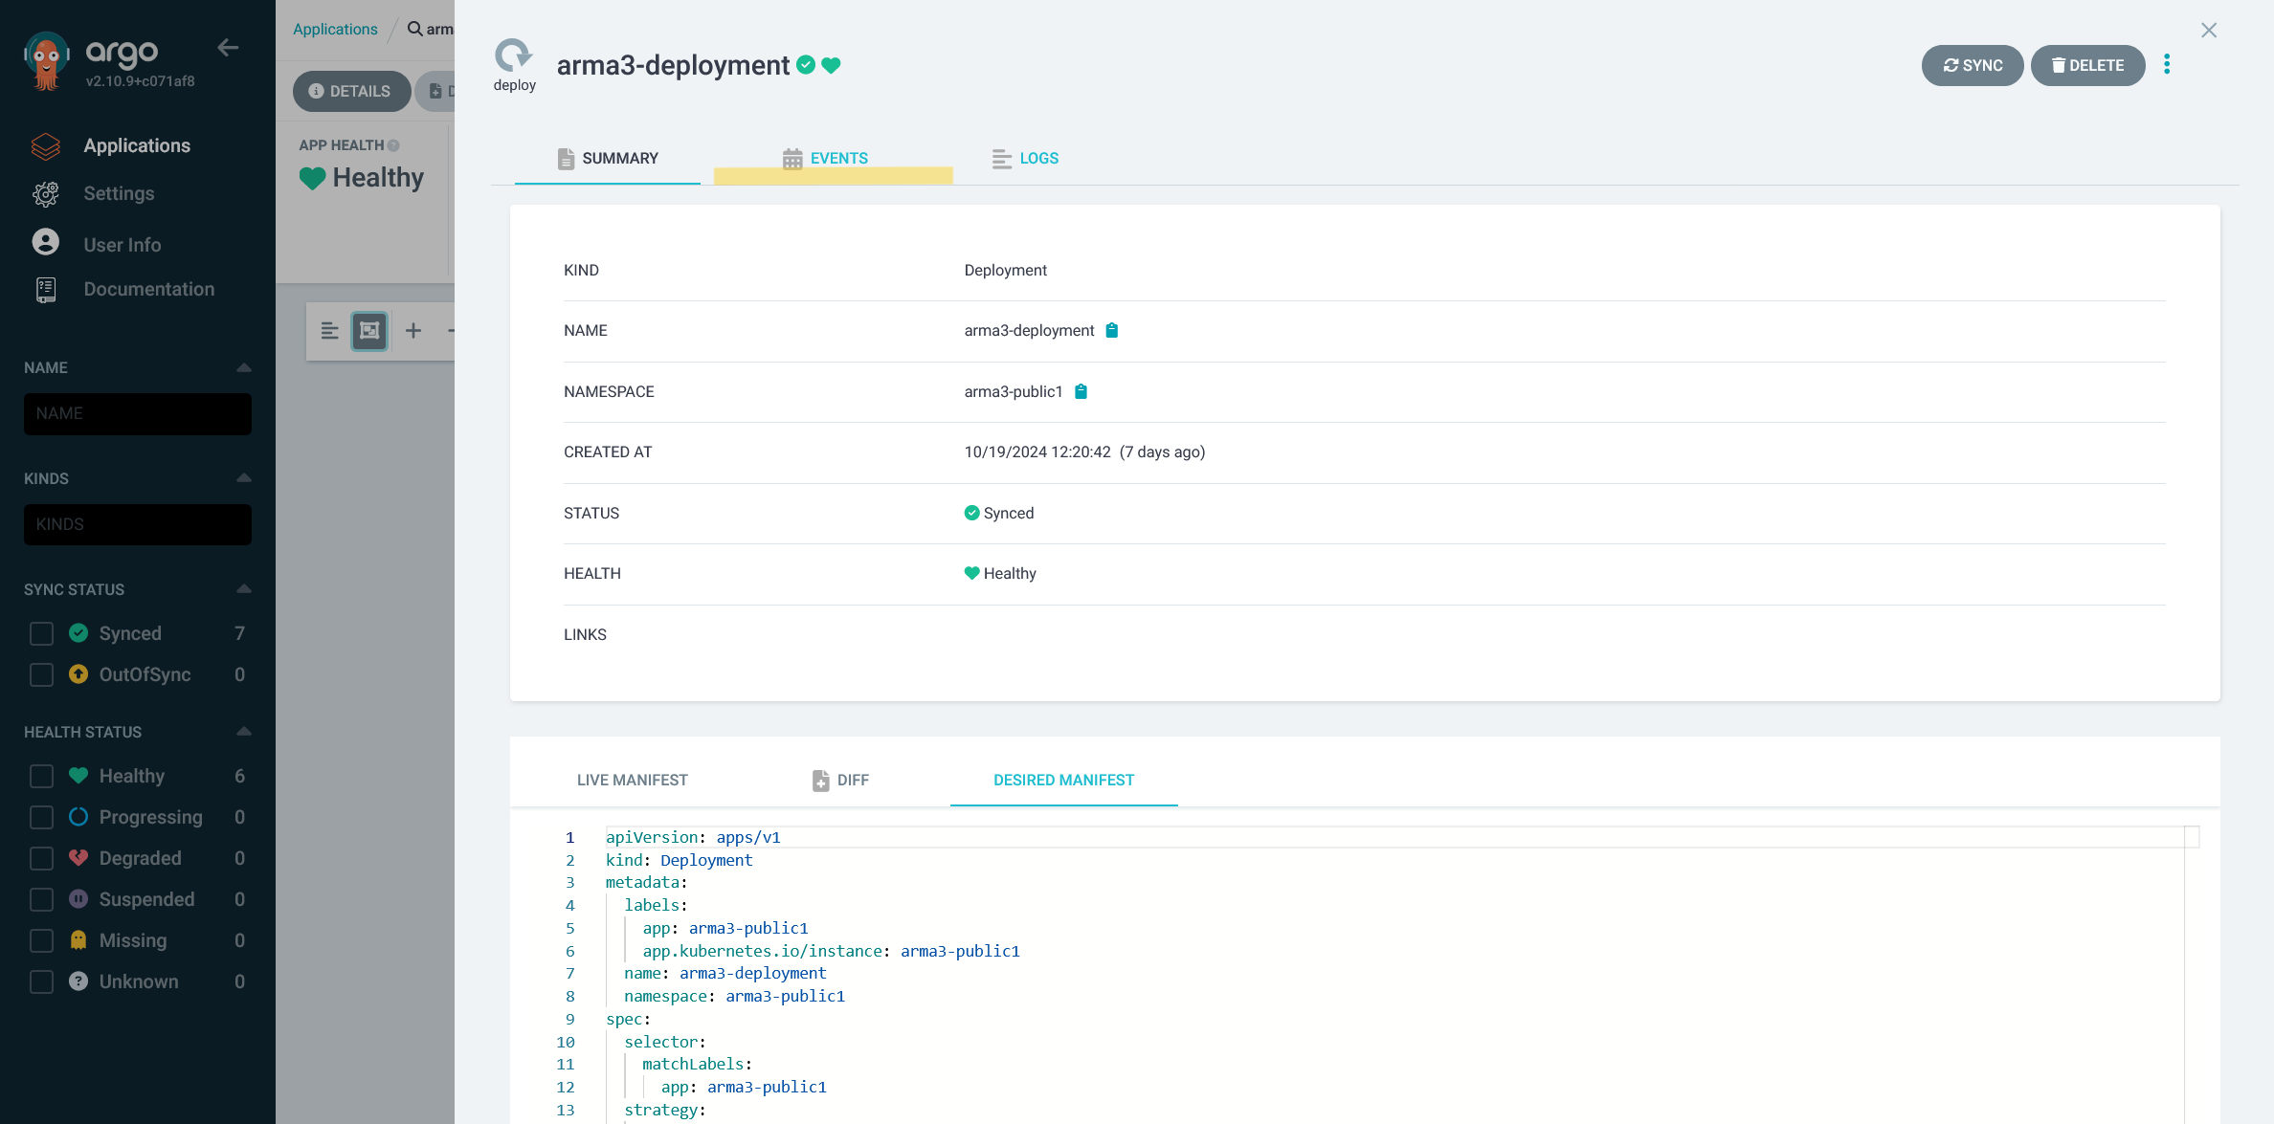Click manifest line 1 apiVersion text
Image resolution: width=2274 pixels, height=1124 pixels.
(x=693, y=837)
